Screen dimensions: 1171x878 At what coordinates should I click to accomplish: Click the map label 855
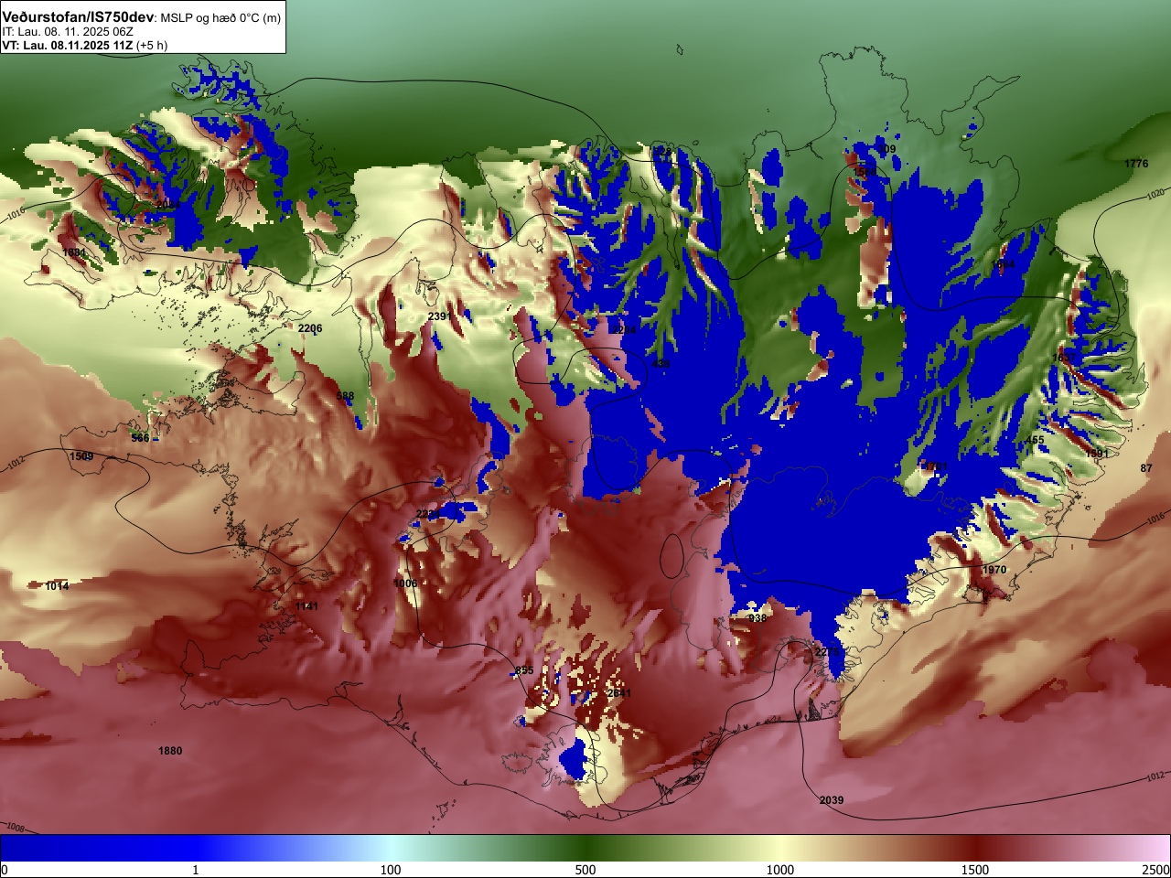pyautogui.click(x=524, y=670)
